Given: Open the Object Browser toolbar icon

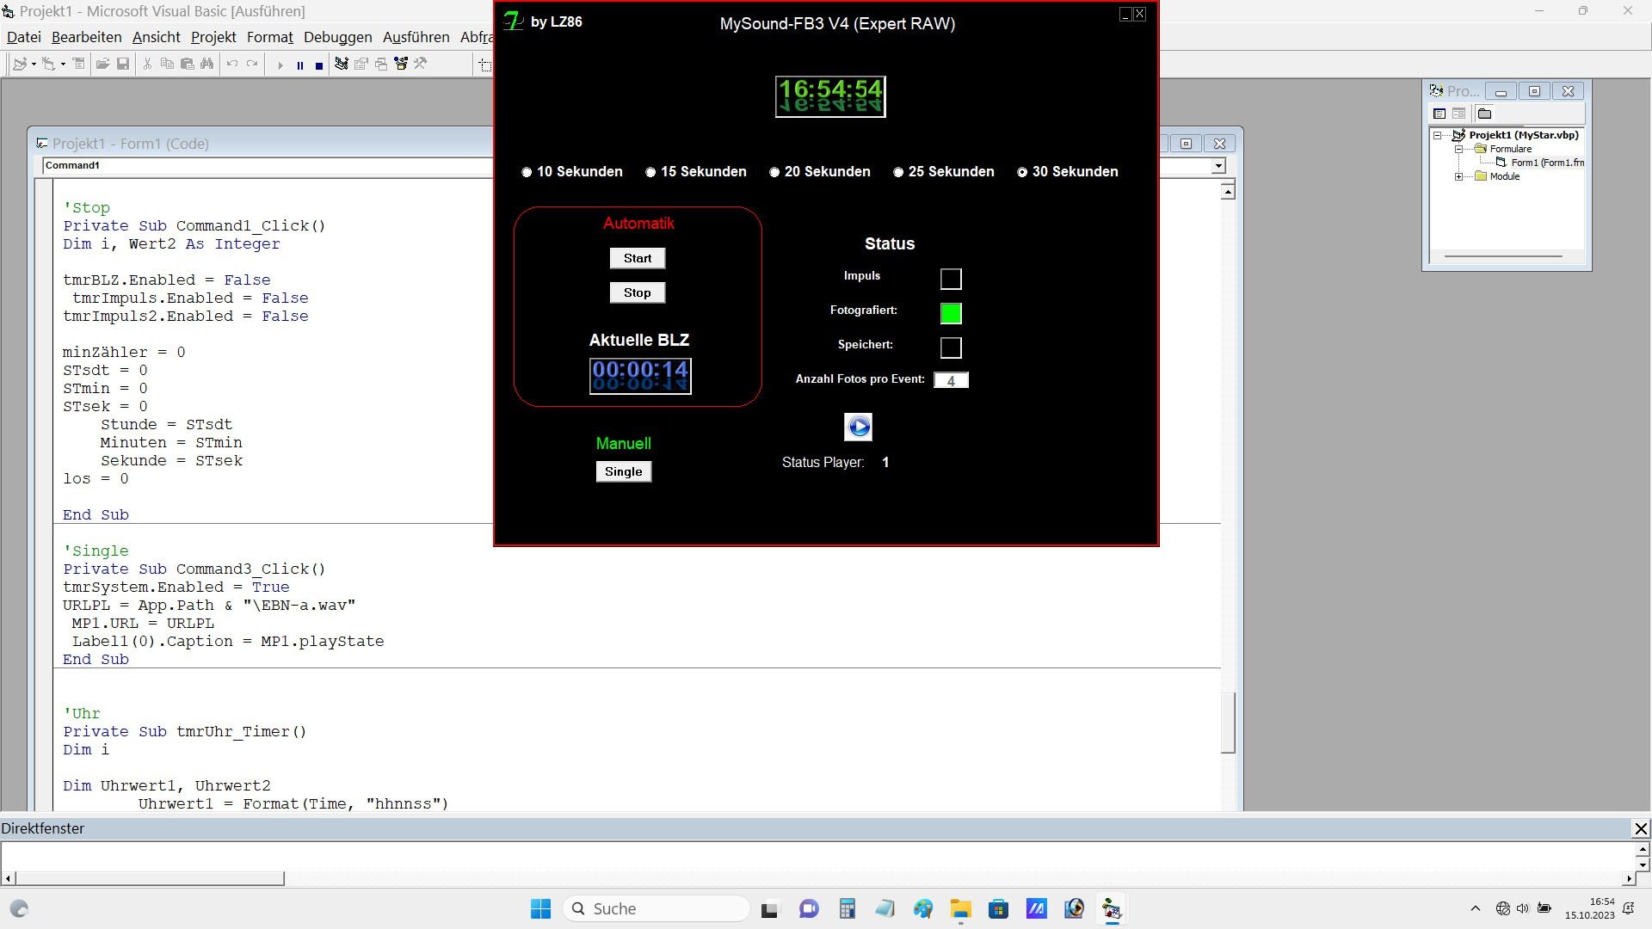Looking at the screenshot, I should tap(401, 65).
